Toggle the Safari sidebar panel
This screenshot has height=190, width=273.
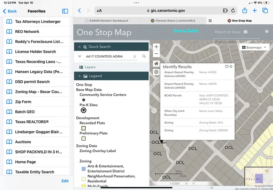pyautogui.click(x=65, y=11)
